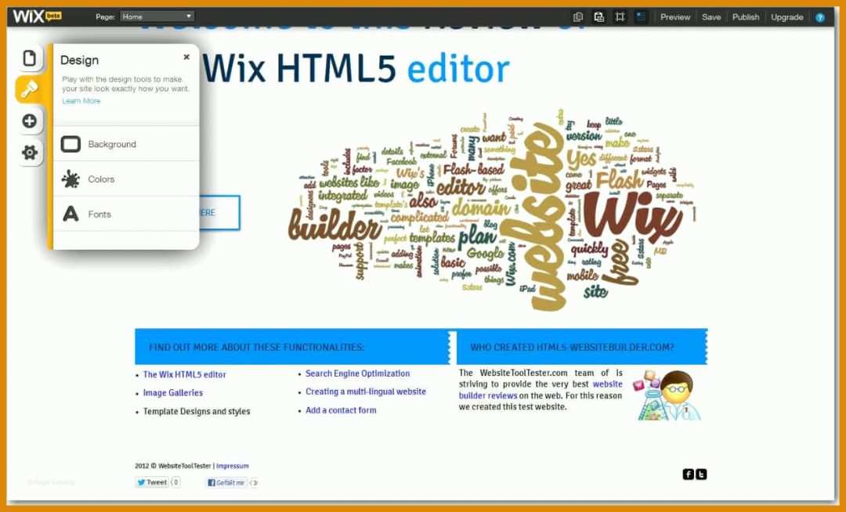Open the Image Galleries link

(172, 393)
